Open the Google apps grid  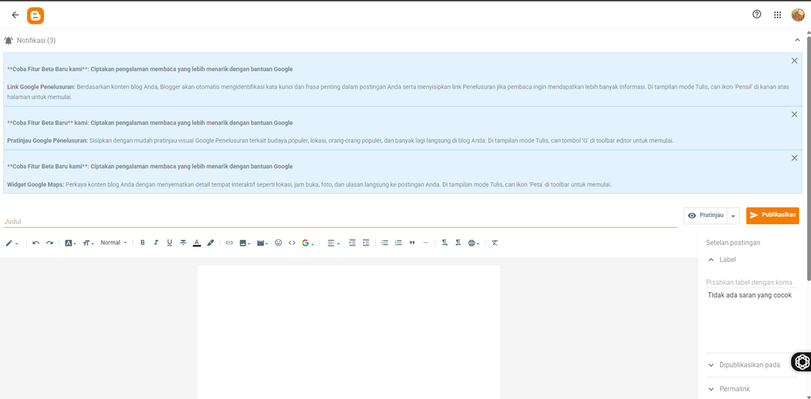pos(778,15)
